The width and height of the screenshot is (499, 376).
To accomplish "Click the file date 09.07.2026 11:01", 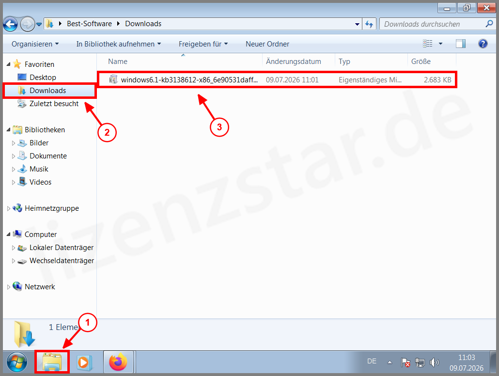I will click(292, 80).
